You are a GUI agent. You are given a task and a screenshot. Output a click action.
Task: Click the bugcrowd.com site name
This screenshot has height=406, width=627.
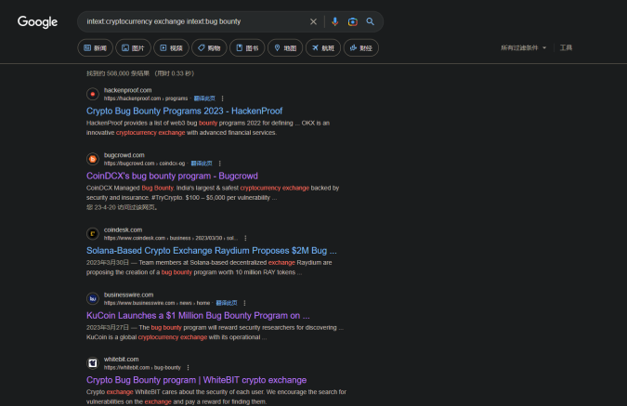point(124,155)
